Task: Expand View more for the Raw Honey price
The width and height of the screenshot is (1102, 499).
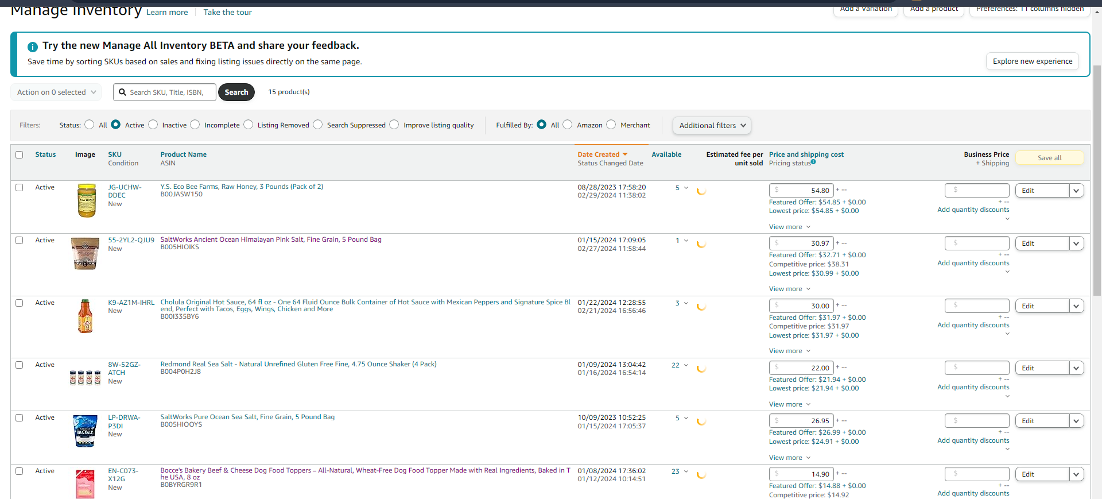Action: coord(790,227)
